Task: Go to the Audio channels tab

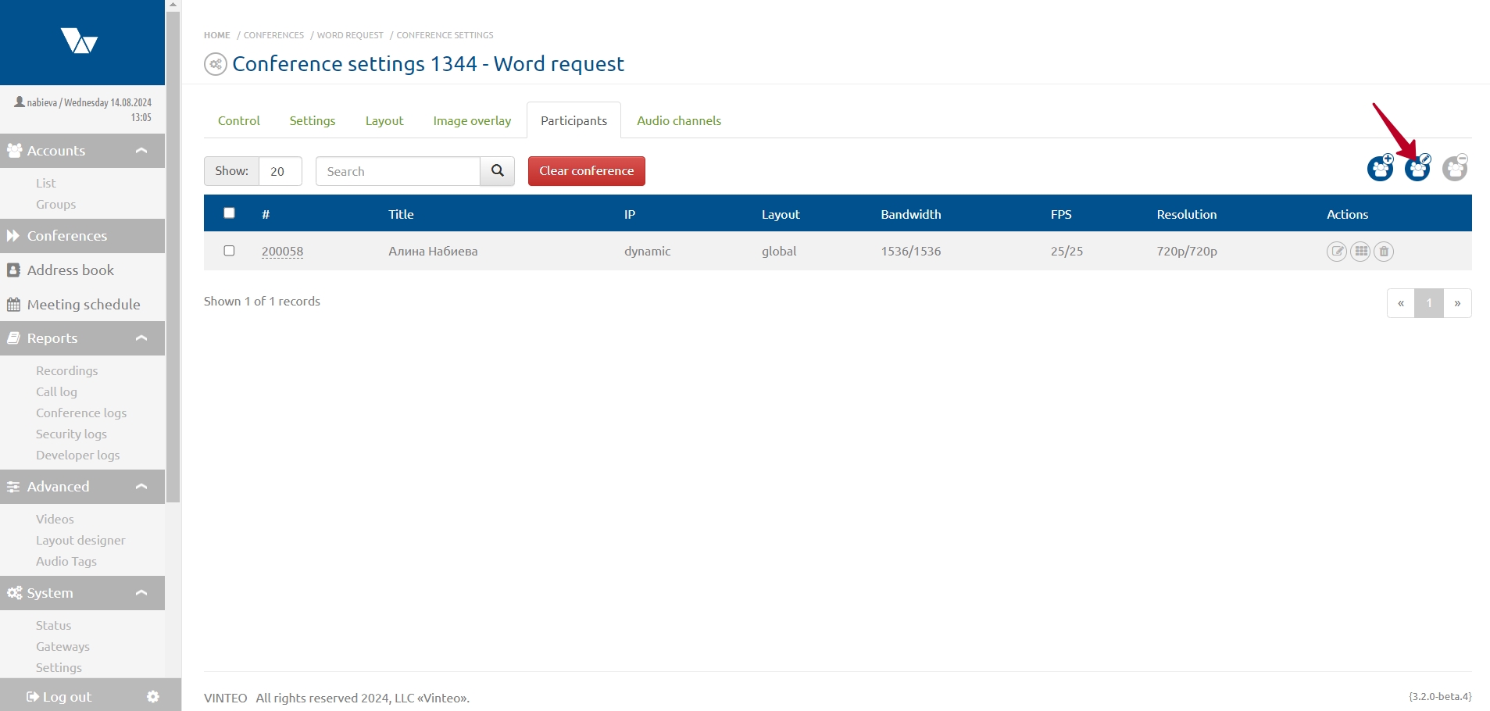Action: coord(679,120)
